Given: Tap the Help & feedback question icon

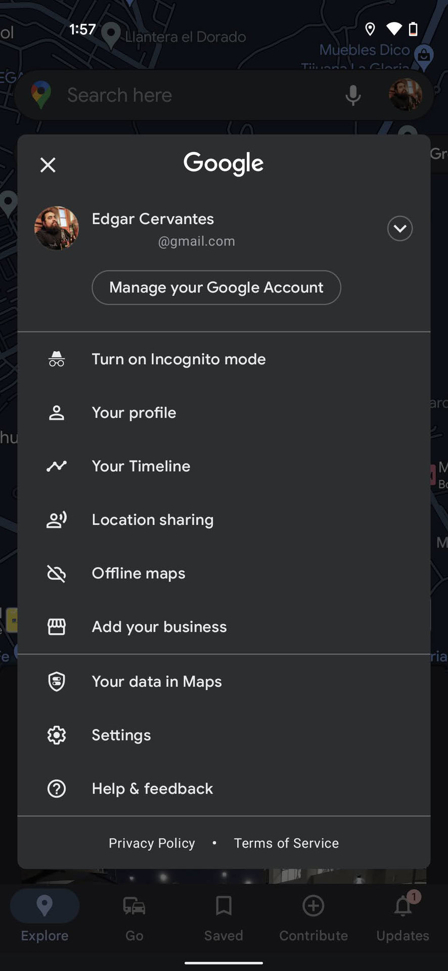Looking at the screenshot, I should click(57, 788).
